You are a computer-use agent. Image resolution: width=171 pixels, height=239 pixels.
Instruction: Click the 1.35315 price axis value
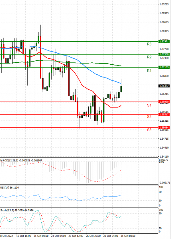(x=164, y=121)
